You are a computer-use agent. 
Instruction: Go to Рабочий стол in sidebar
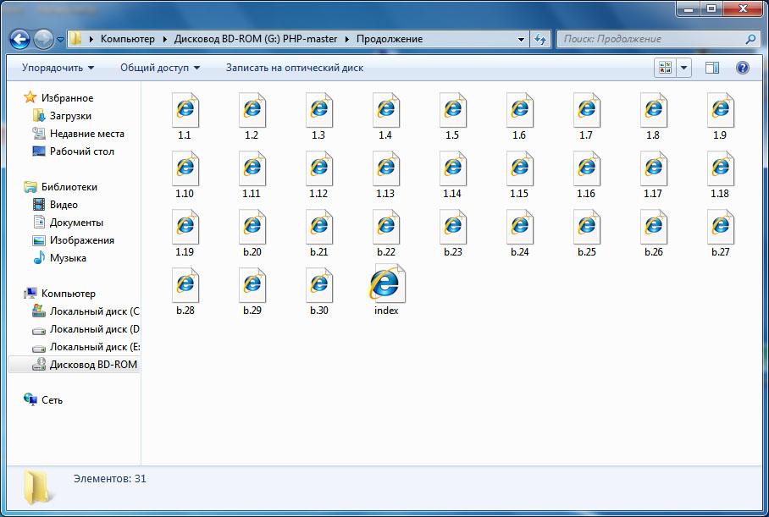pyautogui.click(x=81, y=151)
